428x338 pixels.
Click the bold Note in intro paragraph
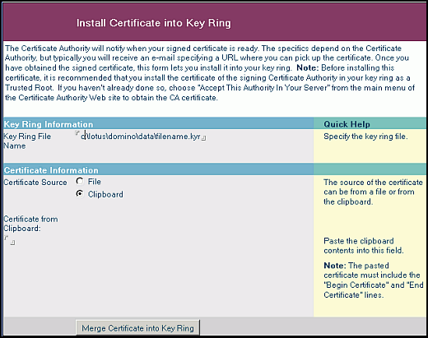307,67
